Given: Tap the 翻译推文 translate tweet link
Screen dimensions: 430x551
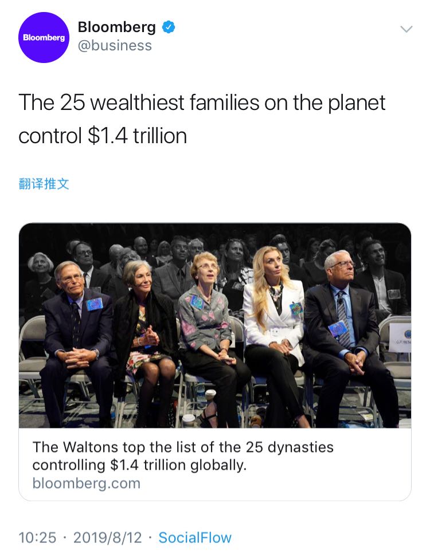Looking at the screenshot, I should point(44,184).
